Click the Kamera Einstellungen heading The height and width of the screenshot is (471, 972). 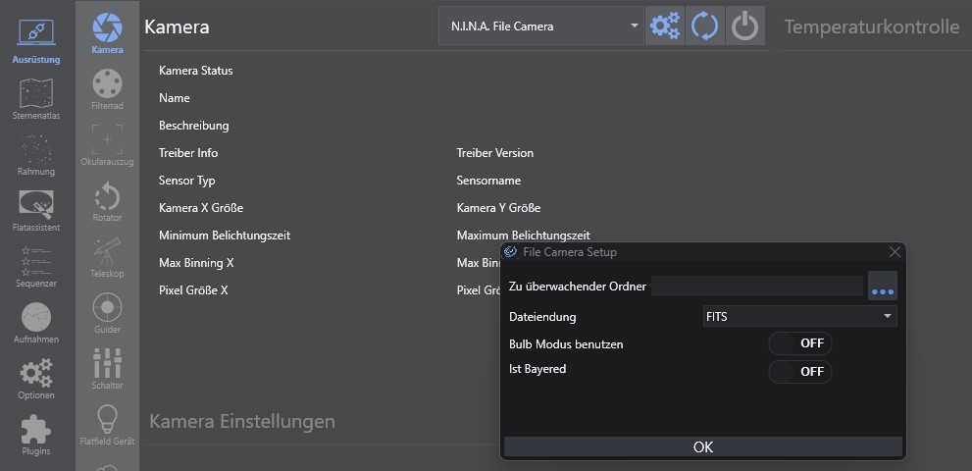242,421
